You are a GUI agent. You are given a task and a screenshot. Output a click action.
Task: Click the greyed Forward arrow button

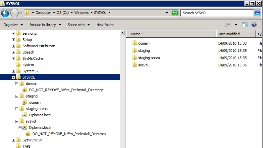14,13
